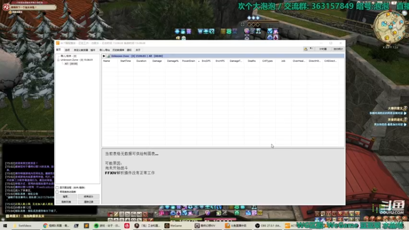
Task: Collapse the Unknown Zone tree node
Action: [x=58, y=60]
